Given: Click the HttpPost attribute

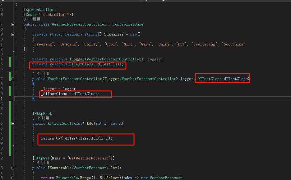Looking at the screenshot, I should point(43,114).
